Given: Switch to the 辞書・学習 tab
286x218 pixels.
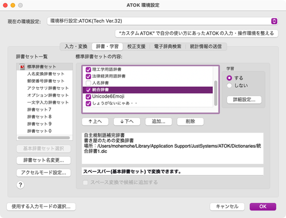Looking at the screenshot, I should tap(107, 46).
